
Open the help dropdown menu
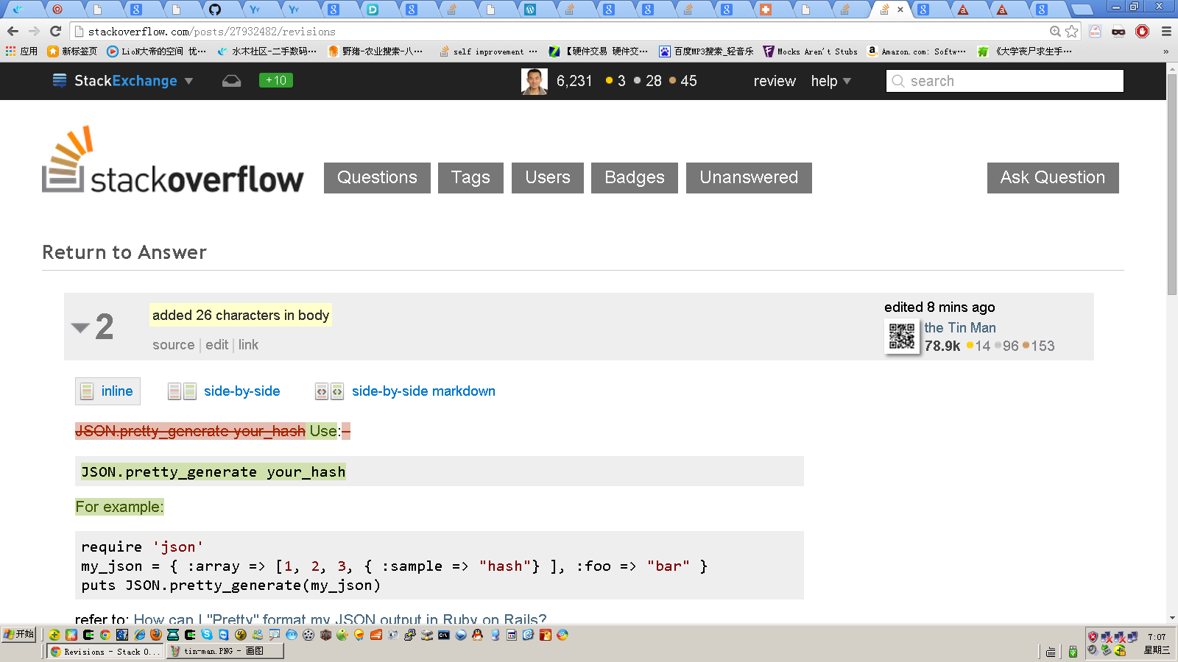[830, 81]
